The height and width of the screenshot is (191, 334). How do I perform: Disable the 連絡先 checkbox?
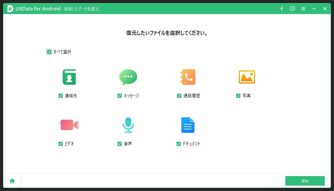click(x=60, y=95)
